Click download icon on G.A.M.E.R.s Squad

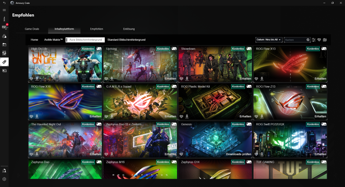click(x=112, y=116)
